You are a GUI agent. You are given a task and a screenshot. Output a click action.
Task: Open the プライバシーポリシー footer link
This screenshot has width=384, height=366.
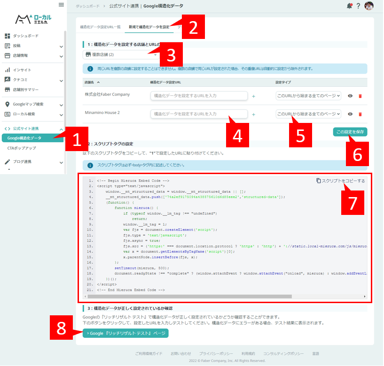coord(216,354)
